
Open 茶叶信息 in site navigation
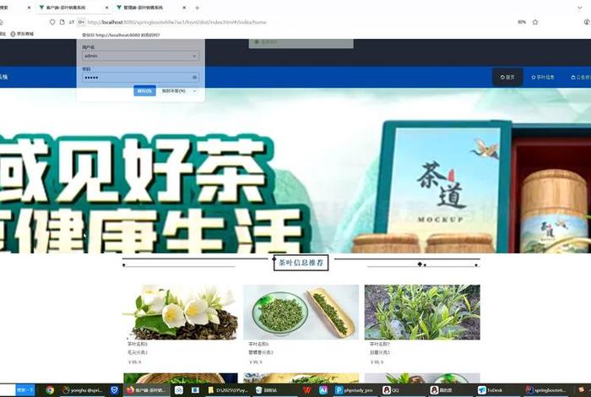(x=543, y=77)
